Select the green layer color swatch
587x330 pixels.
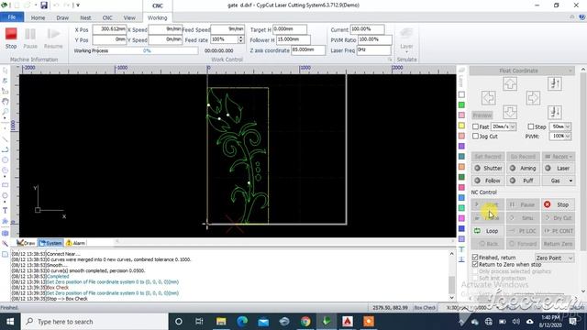[x=461, y=104]
